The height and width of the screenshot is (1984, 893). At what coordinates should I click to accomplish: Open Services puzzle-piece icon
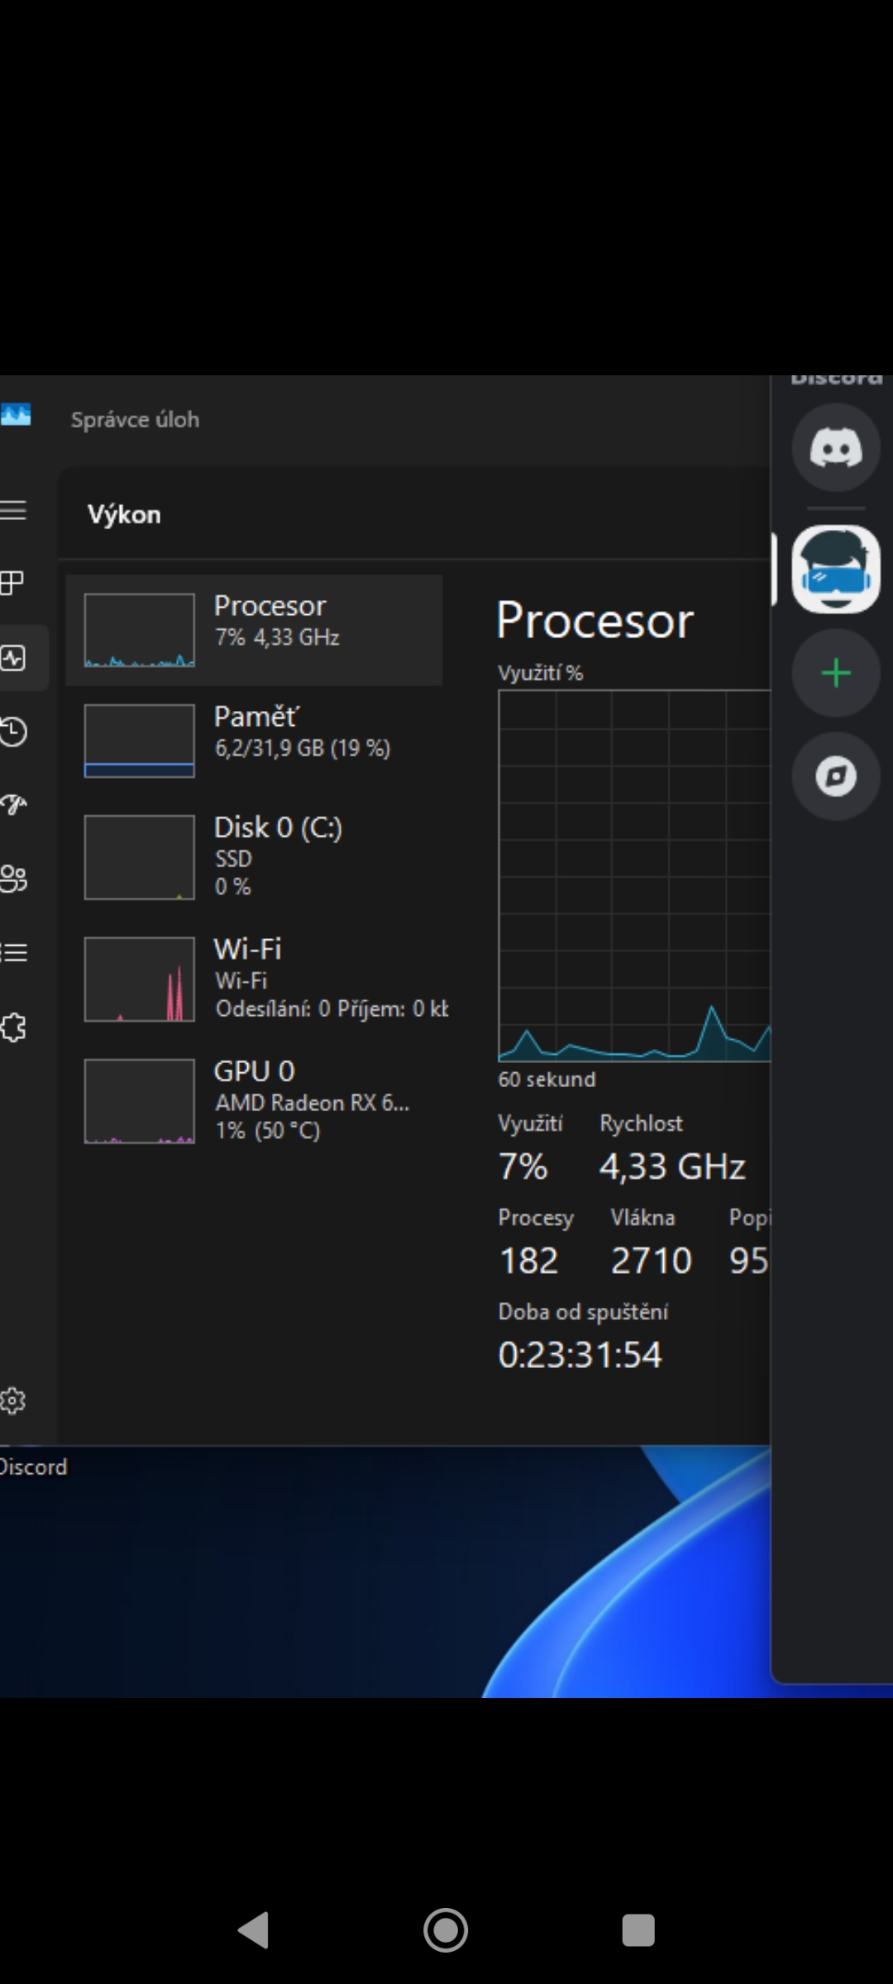(14, 1028)
